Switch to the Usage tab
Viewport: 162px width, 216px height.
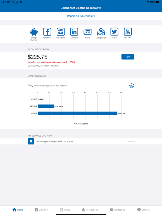(x=65, y=210)
